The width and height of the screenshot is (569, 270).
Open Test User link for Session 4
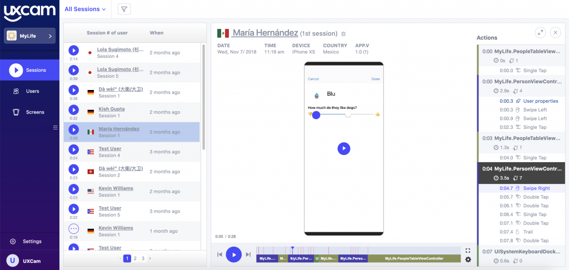pos(110,149)
